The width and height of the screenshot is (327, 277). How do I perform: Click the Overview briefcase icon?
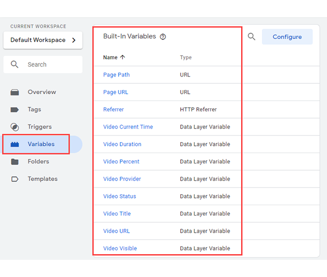[15, 92]
